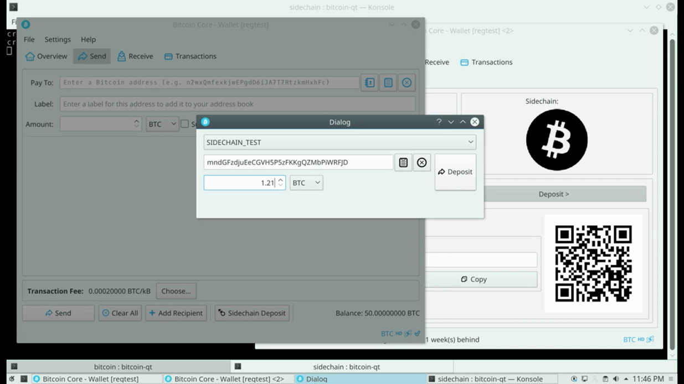The image size is (684, 384).
Task: Click the '1 week(s) behind' status text
Action: click(452, 340)
